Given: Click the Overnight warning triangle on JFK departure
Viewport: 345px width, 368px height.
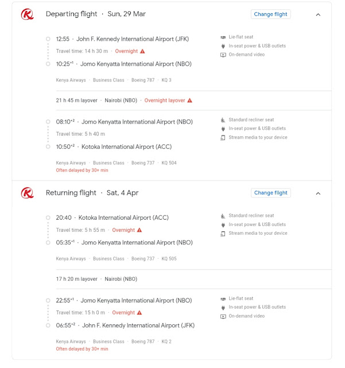Looking at the screenshot, I should pos(142,51).
